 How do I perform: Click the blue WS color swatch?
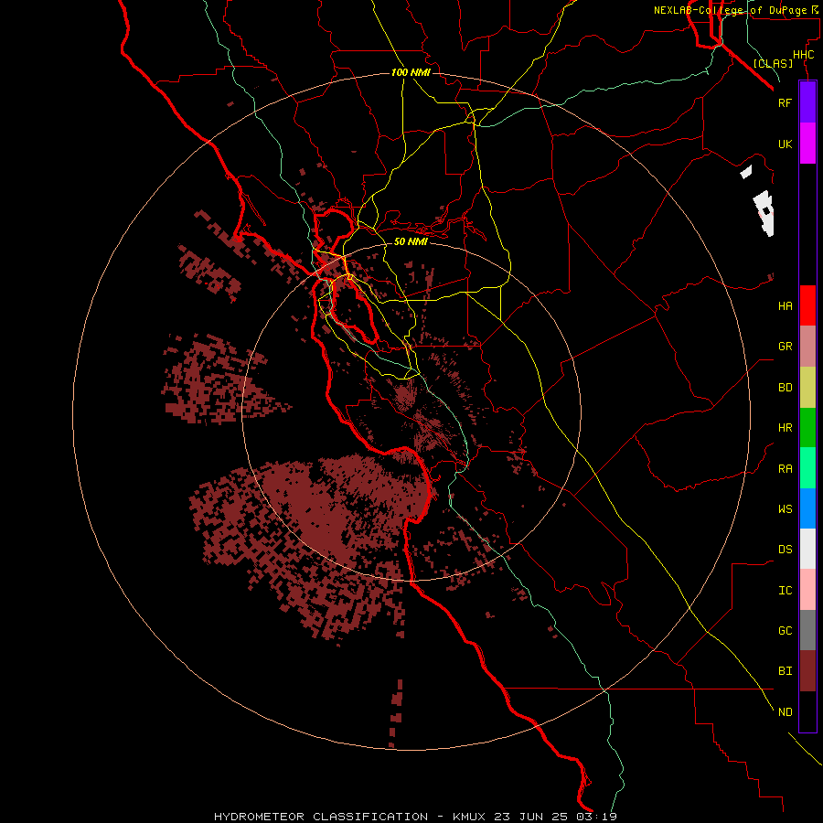click(x=807, y=508)
